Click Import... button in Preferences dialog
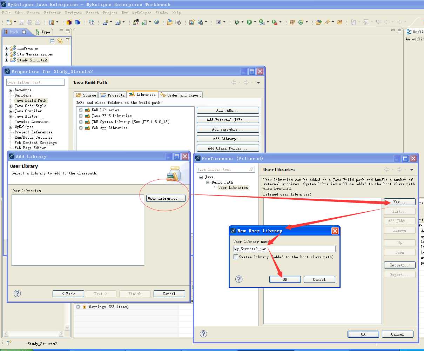The image size is (424, 351). [x=399, y=265]
